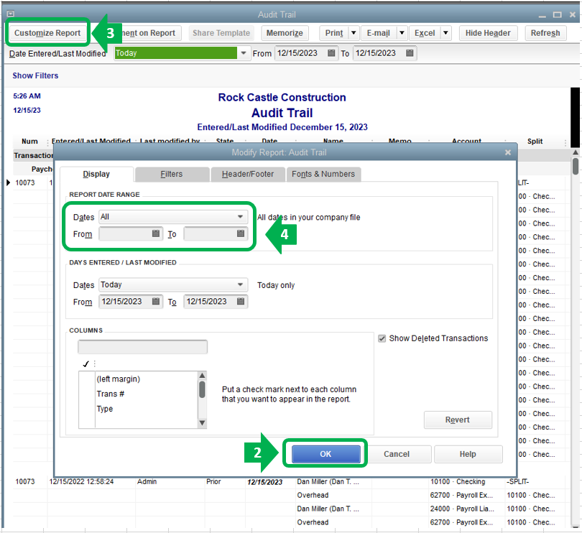The width and height of the screenshot is (582, 533).
Task: Click Customize Report button
Action: [x=47, y=33]
